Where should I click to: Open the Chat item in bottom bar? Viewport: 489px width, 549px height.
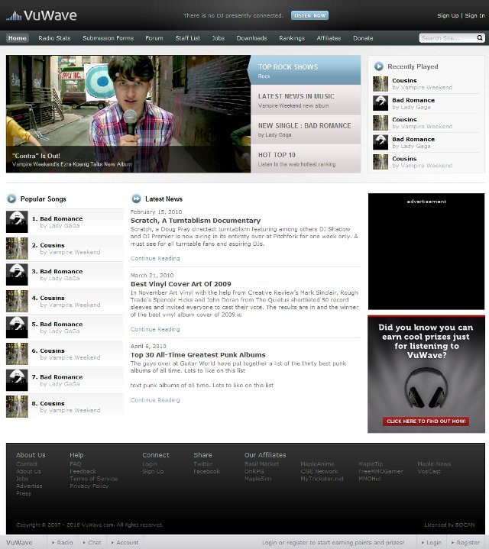pos(92,542)
